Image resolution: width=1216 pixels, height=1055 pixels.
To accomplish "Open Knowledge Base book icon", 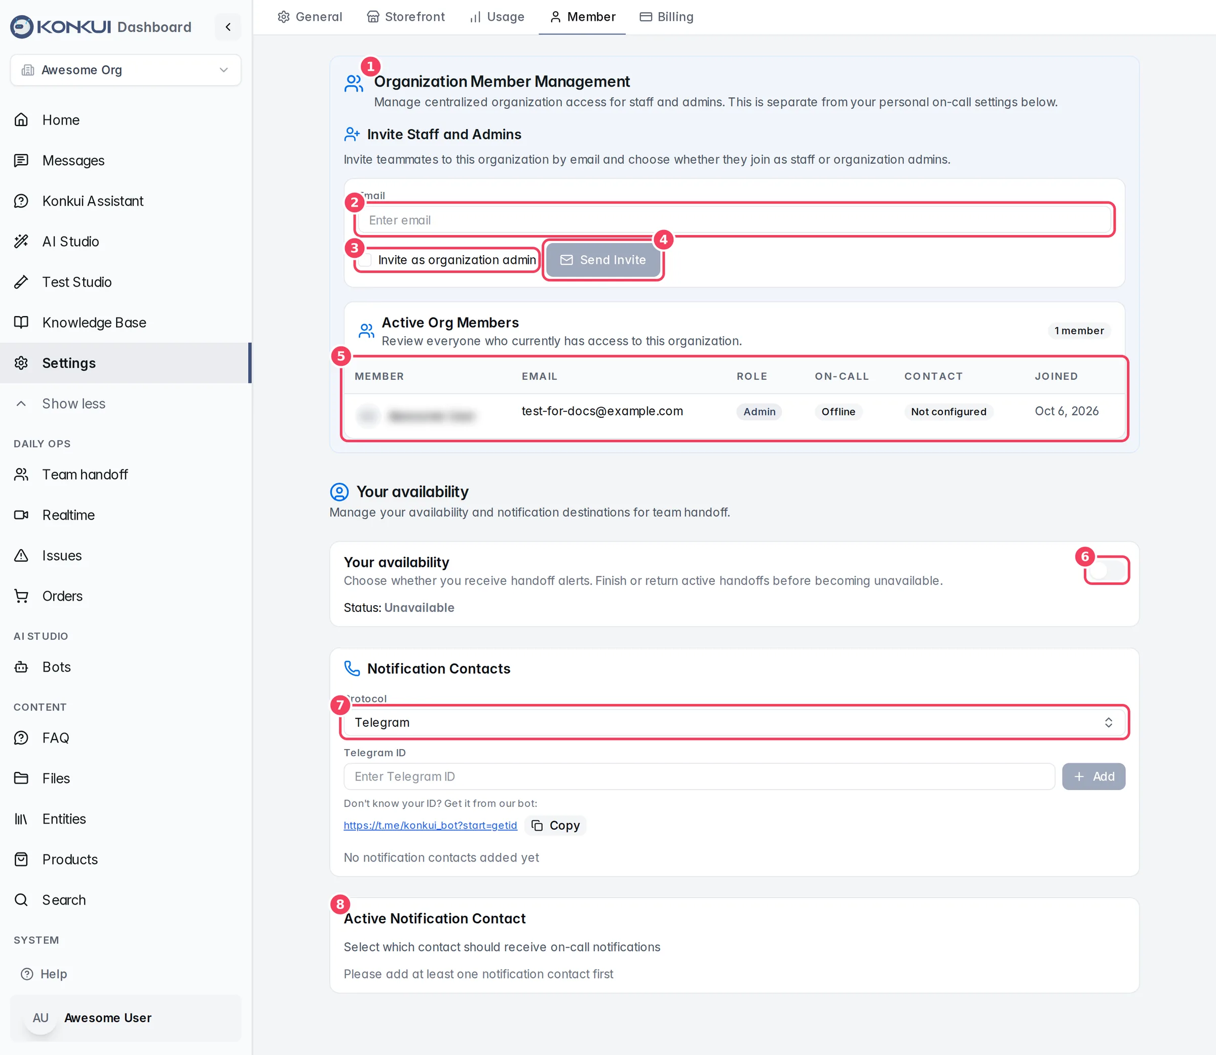I will pos(21,323).
